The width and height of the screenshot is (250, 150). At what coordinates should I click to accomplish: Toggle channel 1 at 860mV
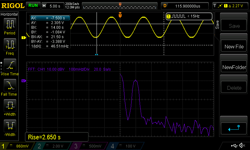click(18, 146)
